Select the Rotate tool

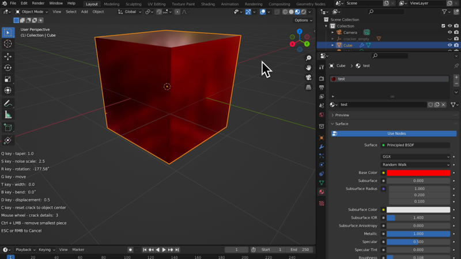point(8,68)
